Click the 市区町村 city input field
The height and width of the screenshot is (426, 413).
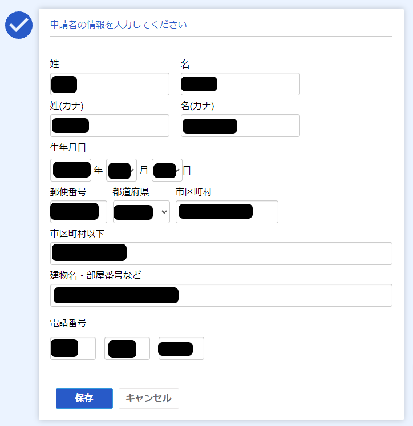click(x=226, y=212)
